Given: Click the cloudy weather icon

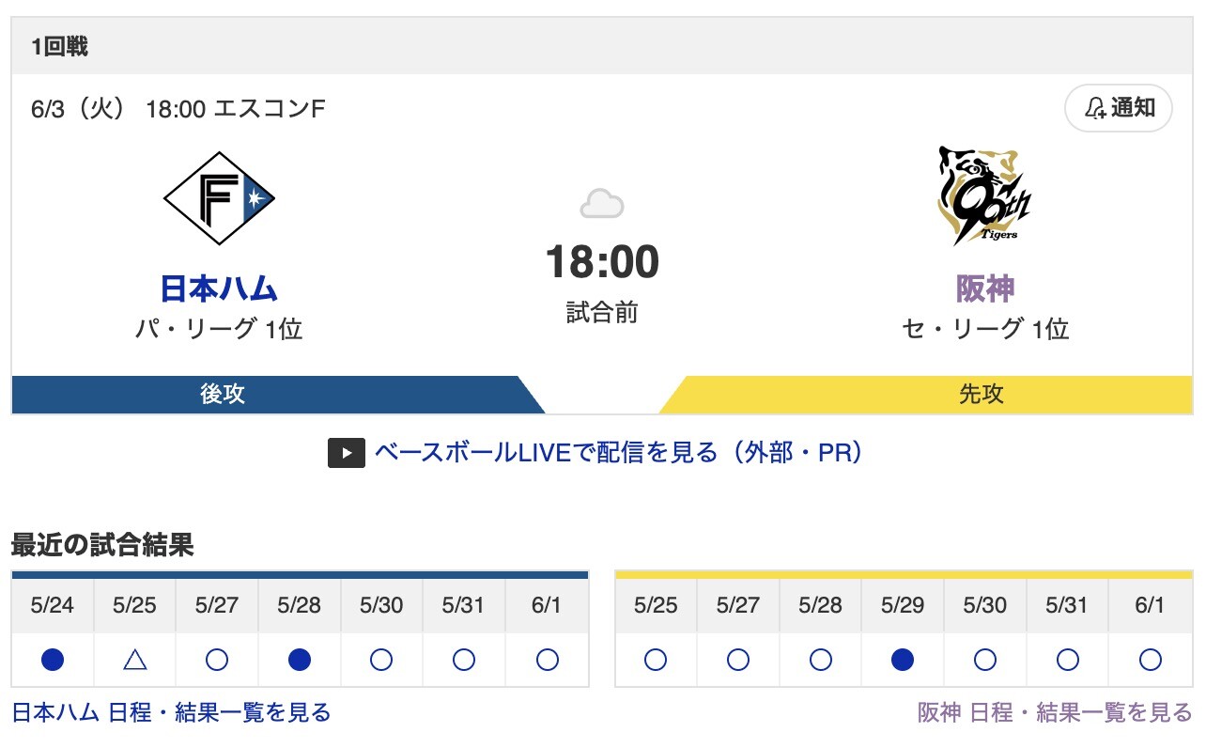Looking at the screenshot, I should point(602,203).
